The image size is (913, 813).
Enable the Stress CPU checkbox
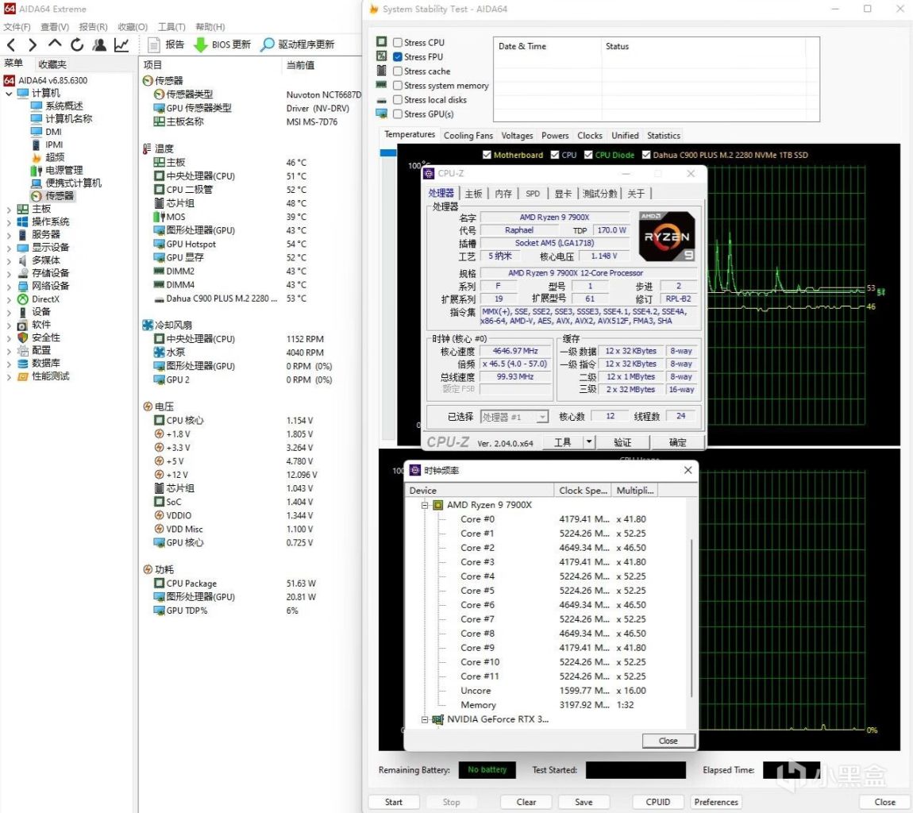click(398, 43)
